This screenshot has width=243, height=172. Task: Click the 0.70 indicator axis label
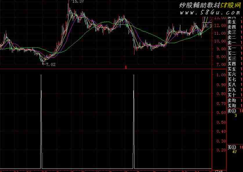(221, 103)
